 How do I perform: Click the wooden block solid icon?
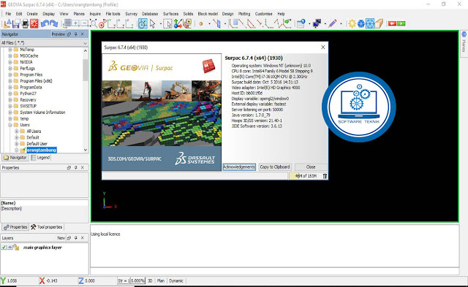pos(379,23)
